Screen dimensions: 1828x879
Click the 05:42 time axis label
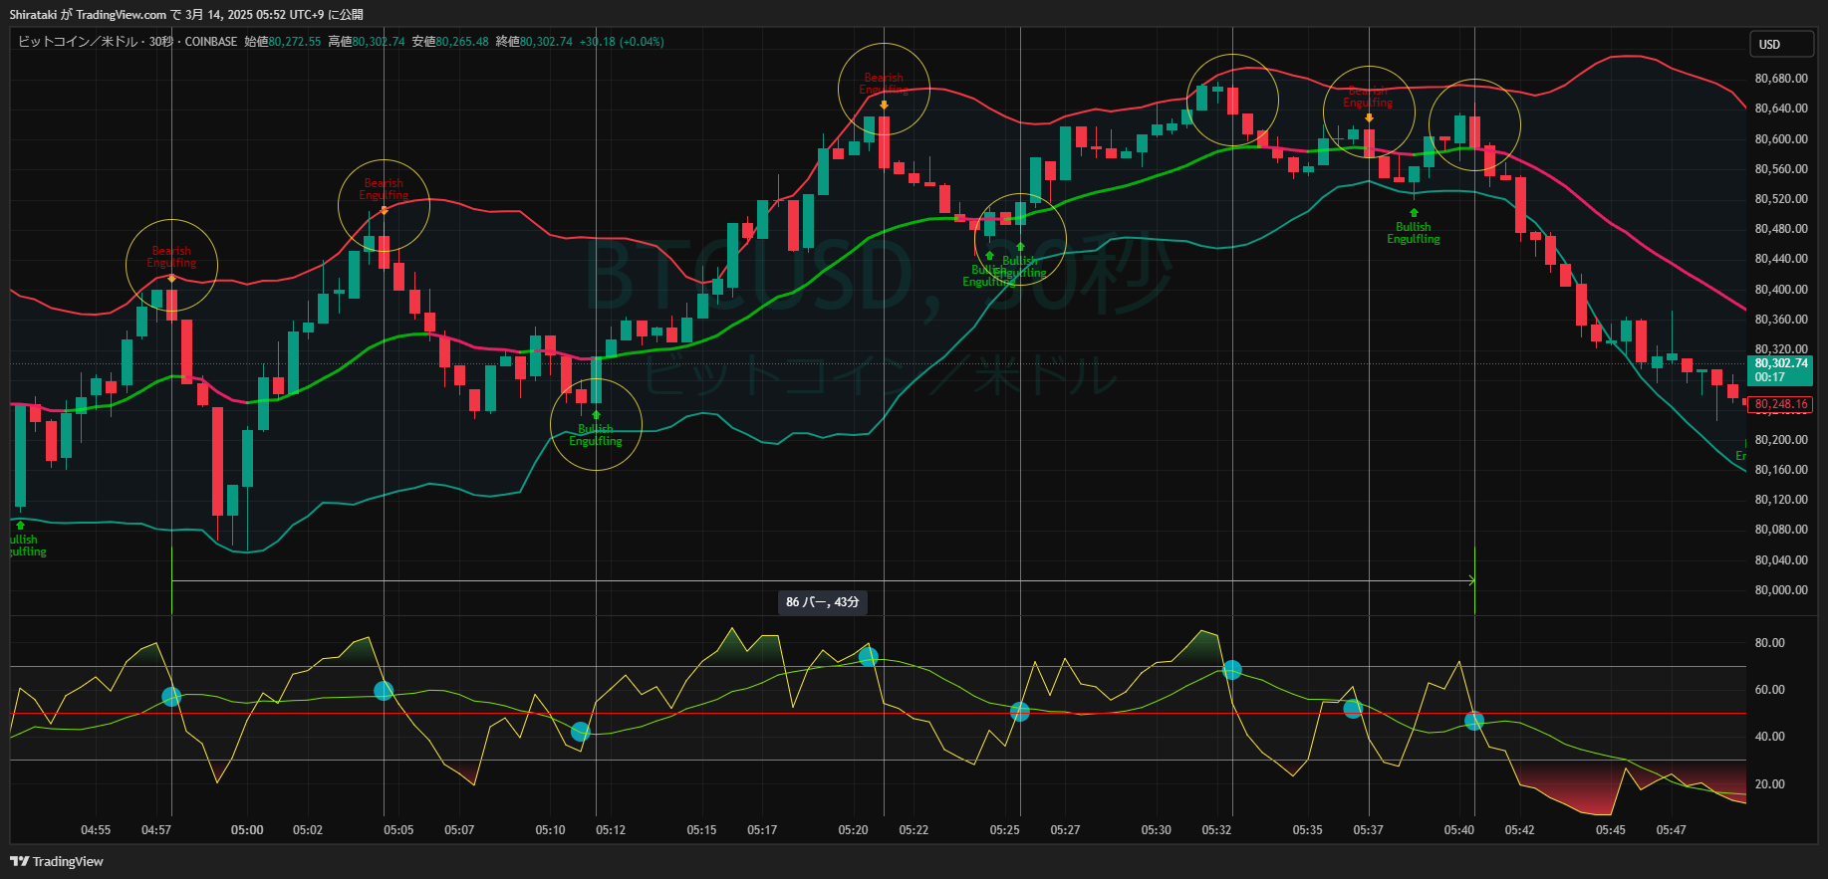point(1519,830)
